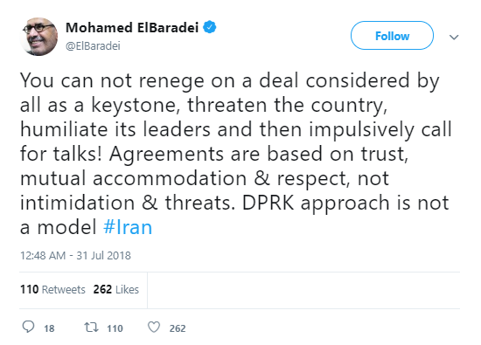The image size is (481, 345).
Task: Reply to the tweet using the speech bubble icon
Action: coord(28,327)
